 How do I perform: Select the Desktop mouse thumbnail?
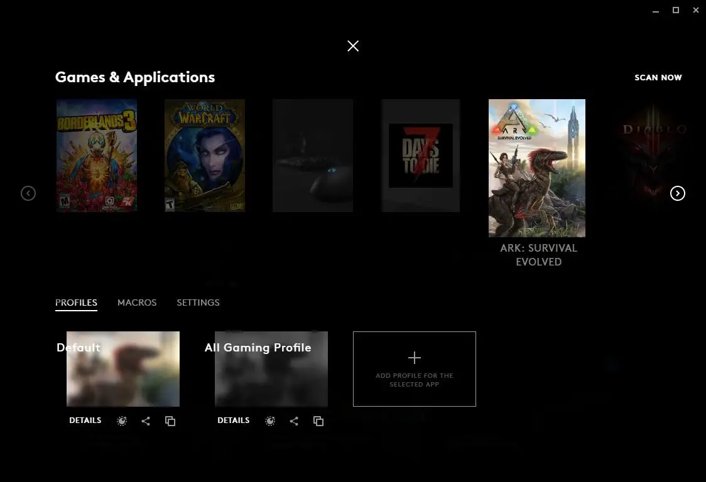click(x=313, y=156)
